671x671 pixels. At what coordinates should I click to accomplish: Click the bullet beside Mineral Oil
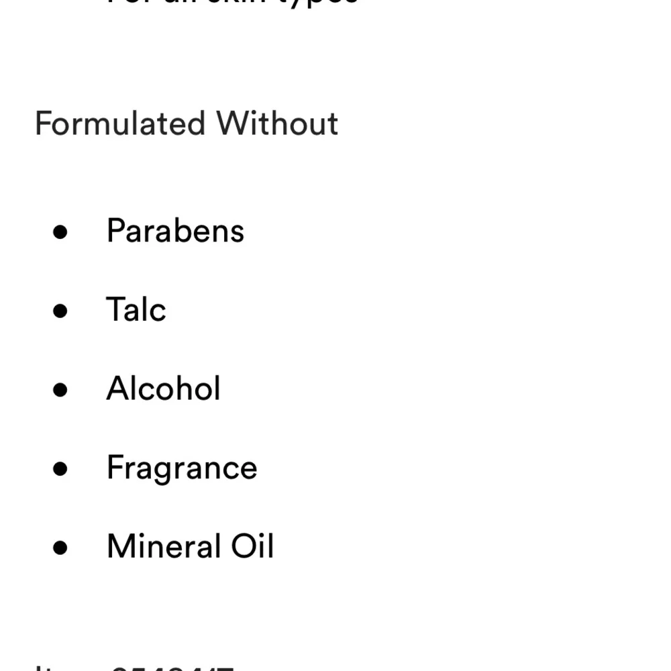[60, 548]
